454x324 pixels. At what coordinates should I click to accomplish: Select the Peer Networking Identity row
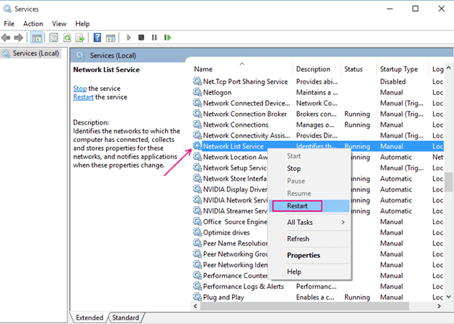point(318,264)
